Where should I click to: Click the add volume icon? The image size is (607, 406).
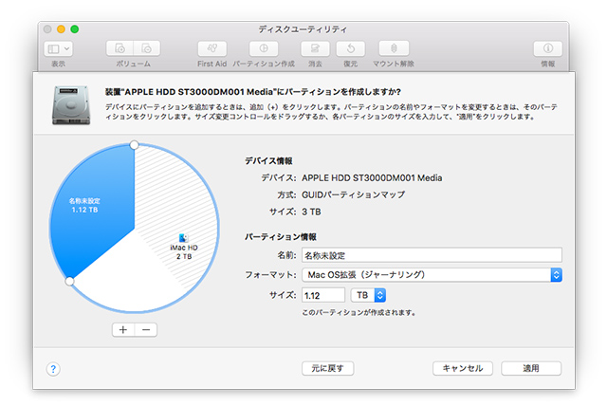click(120, 48)
